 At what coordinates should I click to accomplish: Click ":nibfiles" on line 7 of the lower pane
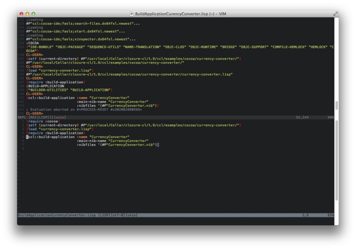point(86,145)
